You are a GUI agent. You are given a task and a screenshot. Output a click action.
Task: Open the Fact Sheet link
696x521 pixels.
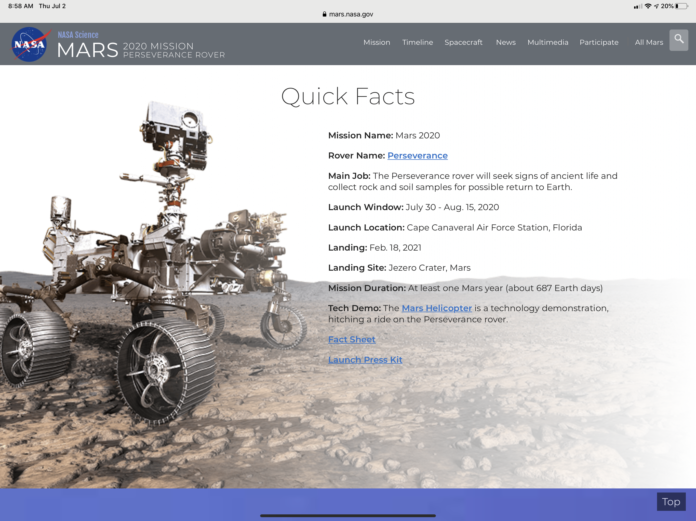352,340
